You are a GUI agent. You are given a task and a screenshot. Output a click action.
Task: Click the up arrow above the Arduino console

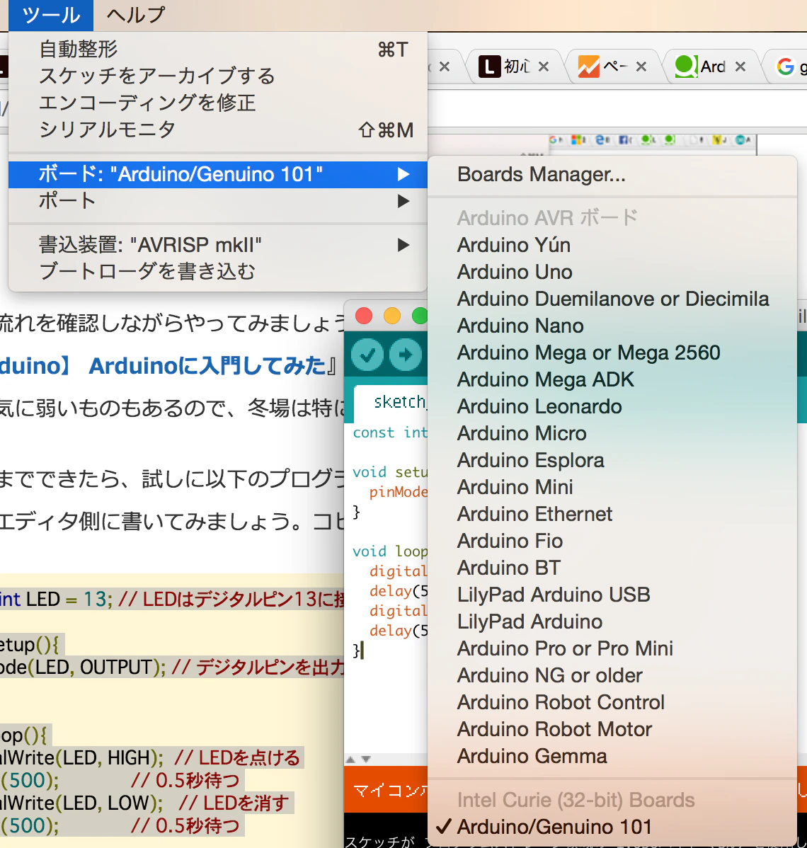tap(350, 760)
